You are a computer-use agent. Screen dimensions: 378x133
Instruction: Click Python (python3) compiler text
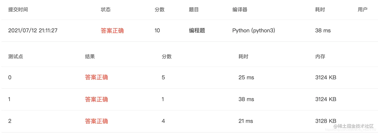coord(254,31)
